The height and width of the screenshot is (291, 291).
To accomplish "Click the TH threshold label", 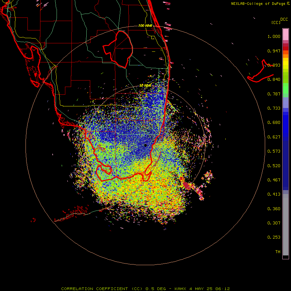I will pos(278,252).
